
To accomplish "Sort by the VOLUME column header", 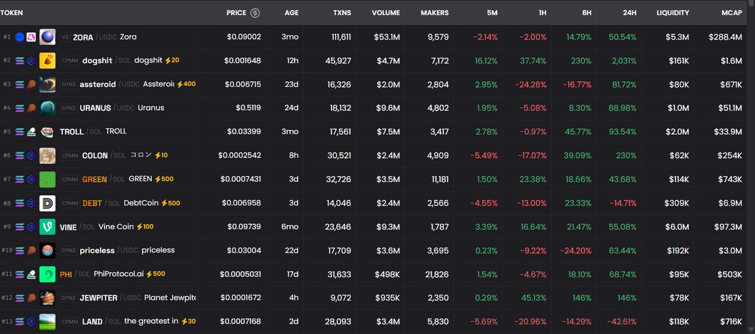I will pos(386,13).
